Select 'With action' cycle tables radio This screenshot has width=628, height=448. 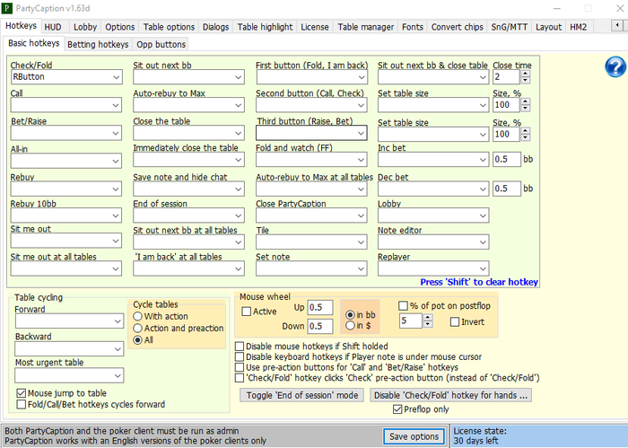tap(138, 316)
